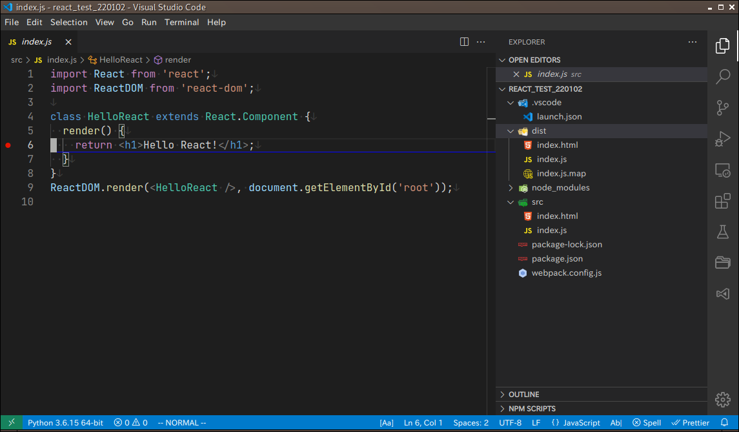Click the Split Editor icon
The width and height of the screenshot is (739, 432).
(464, 42)
